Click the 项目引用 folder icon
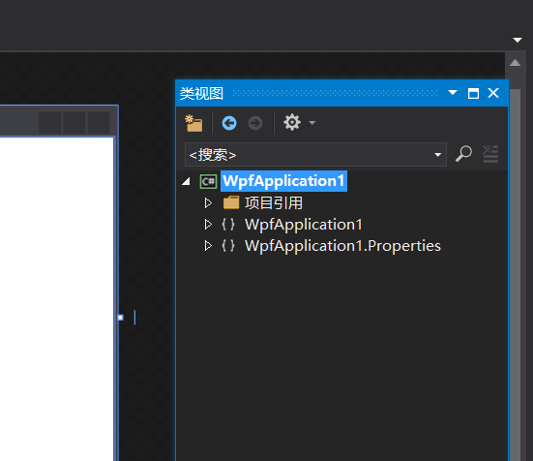 click(x=231, y=202)
